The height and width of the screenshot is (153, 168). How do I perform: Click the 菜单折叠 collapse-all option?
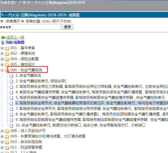[x=33, y=21]
